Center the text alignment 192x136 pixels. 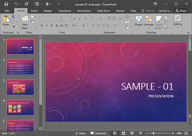pyautogui.click(x=98, y=26)
